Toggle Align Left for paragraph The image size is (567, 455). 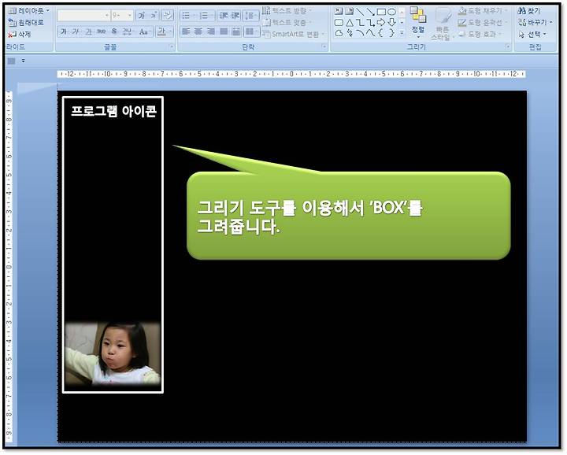(x=186, y=31)
